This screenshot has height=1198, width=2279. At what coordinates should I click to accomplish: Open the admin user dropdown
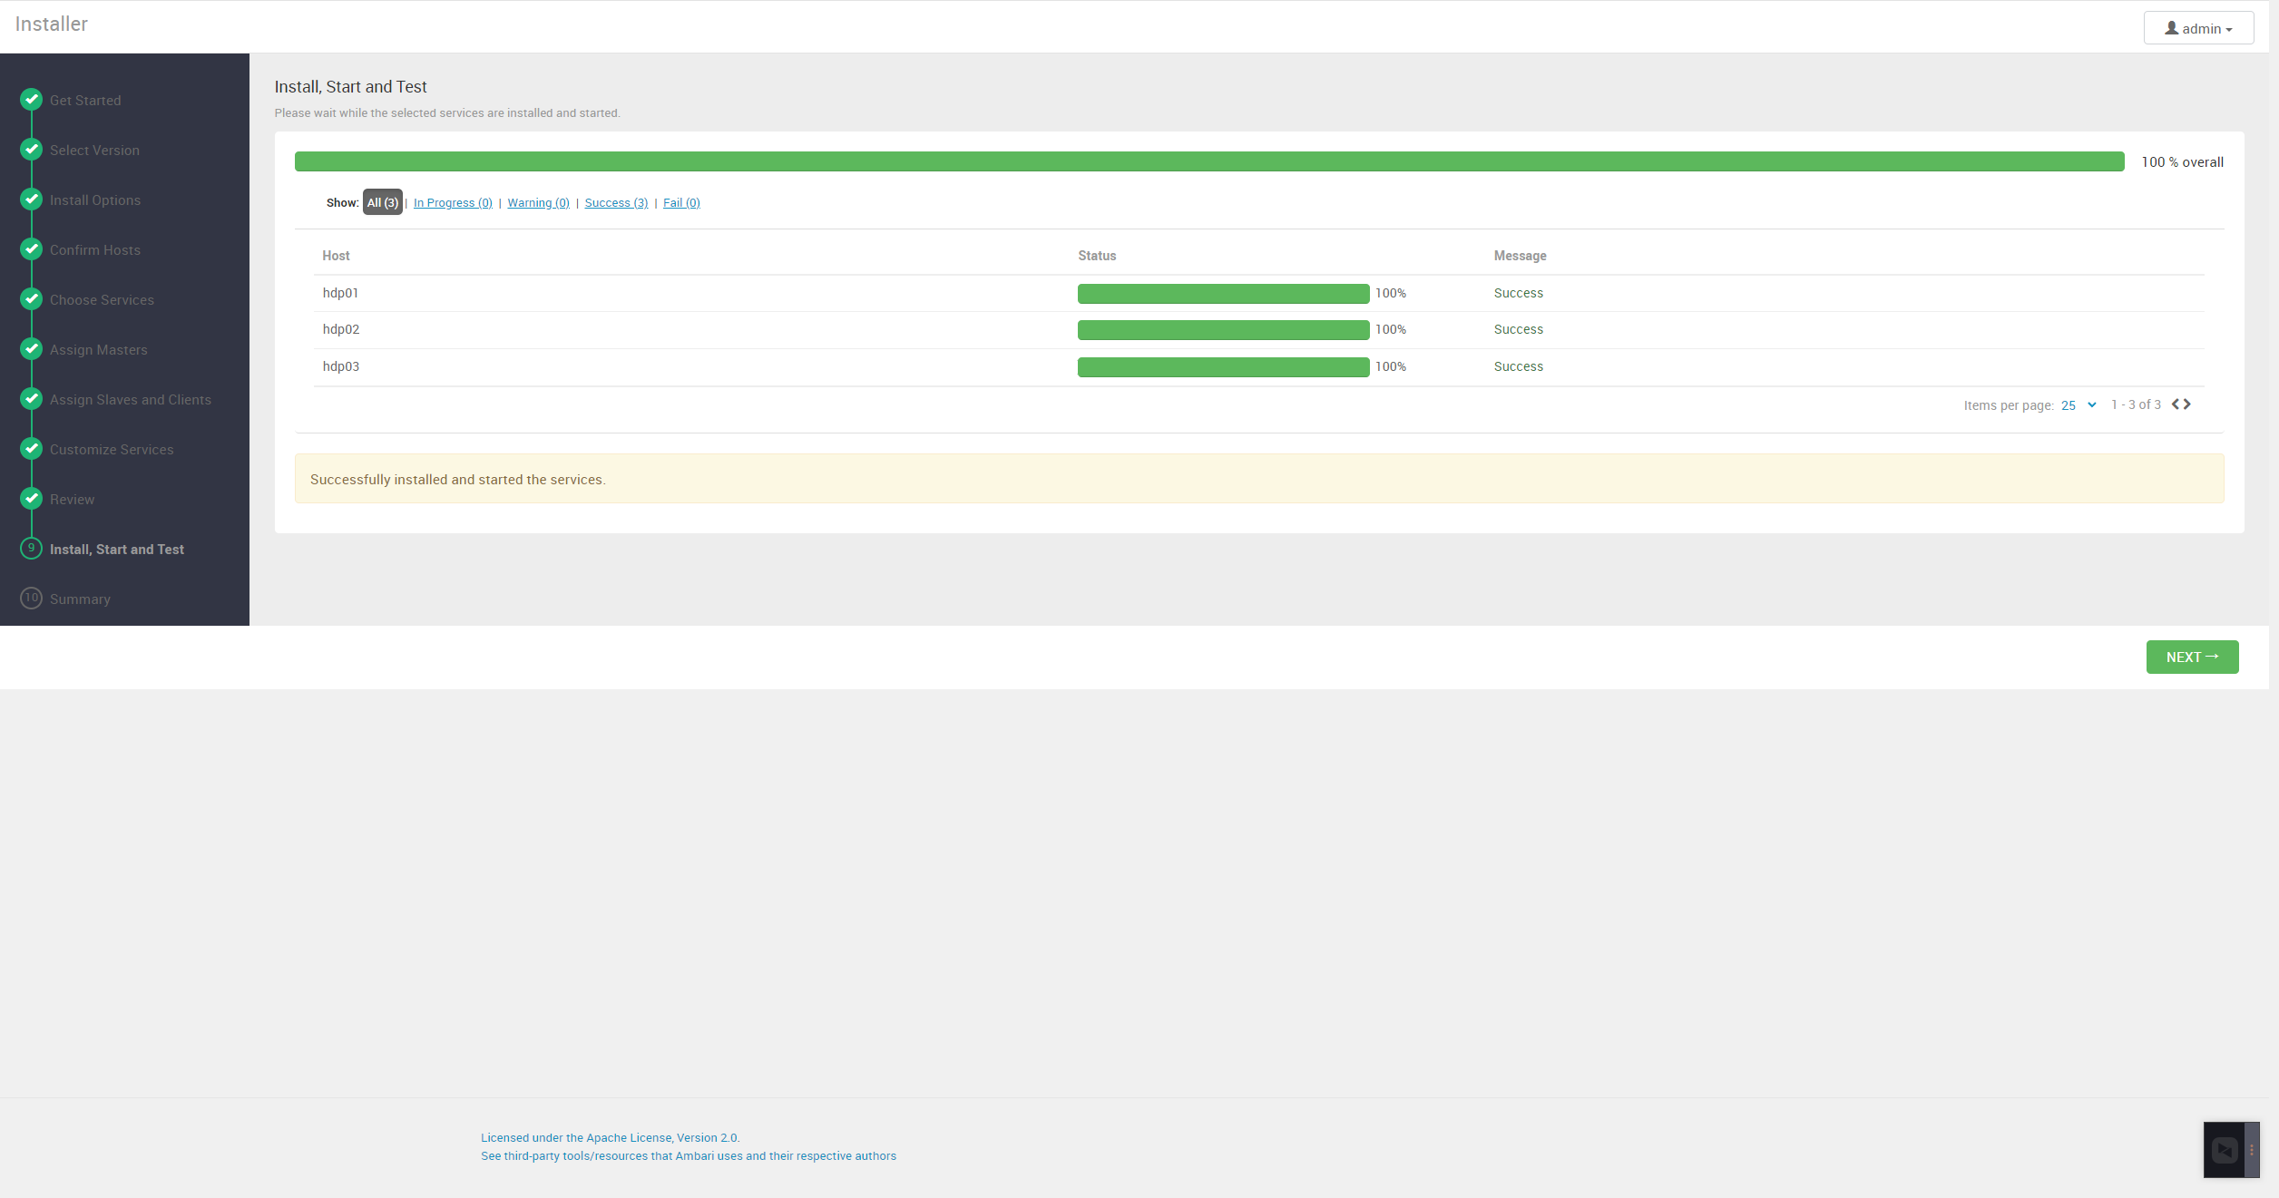(2198, 28)
